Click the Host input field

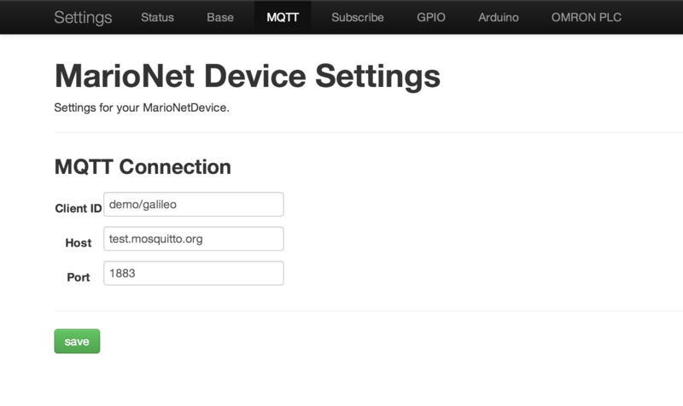(x=194, y=239)
